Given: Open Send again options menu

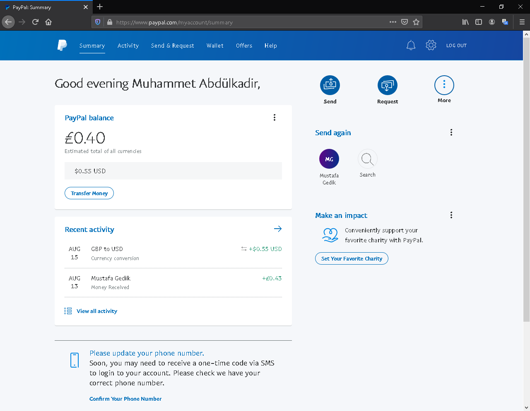Looking at the screenshot, I should [x=451, y=132].
